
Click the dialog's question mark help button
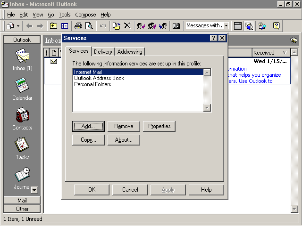214,38
